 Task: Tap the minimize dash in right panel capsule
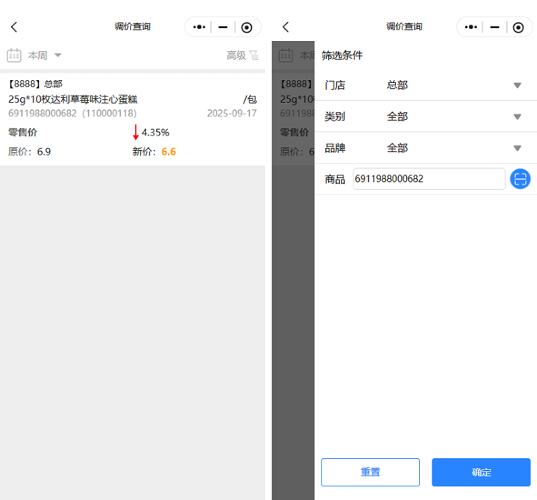point(495,27)
